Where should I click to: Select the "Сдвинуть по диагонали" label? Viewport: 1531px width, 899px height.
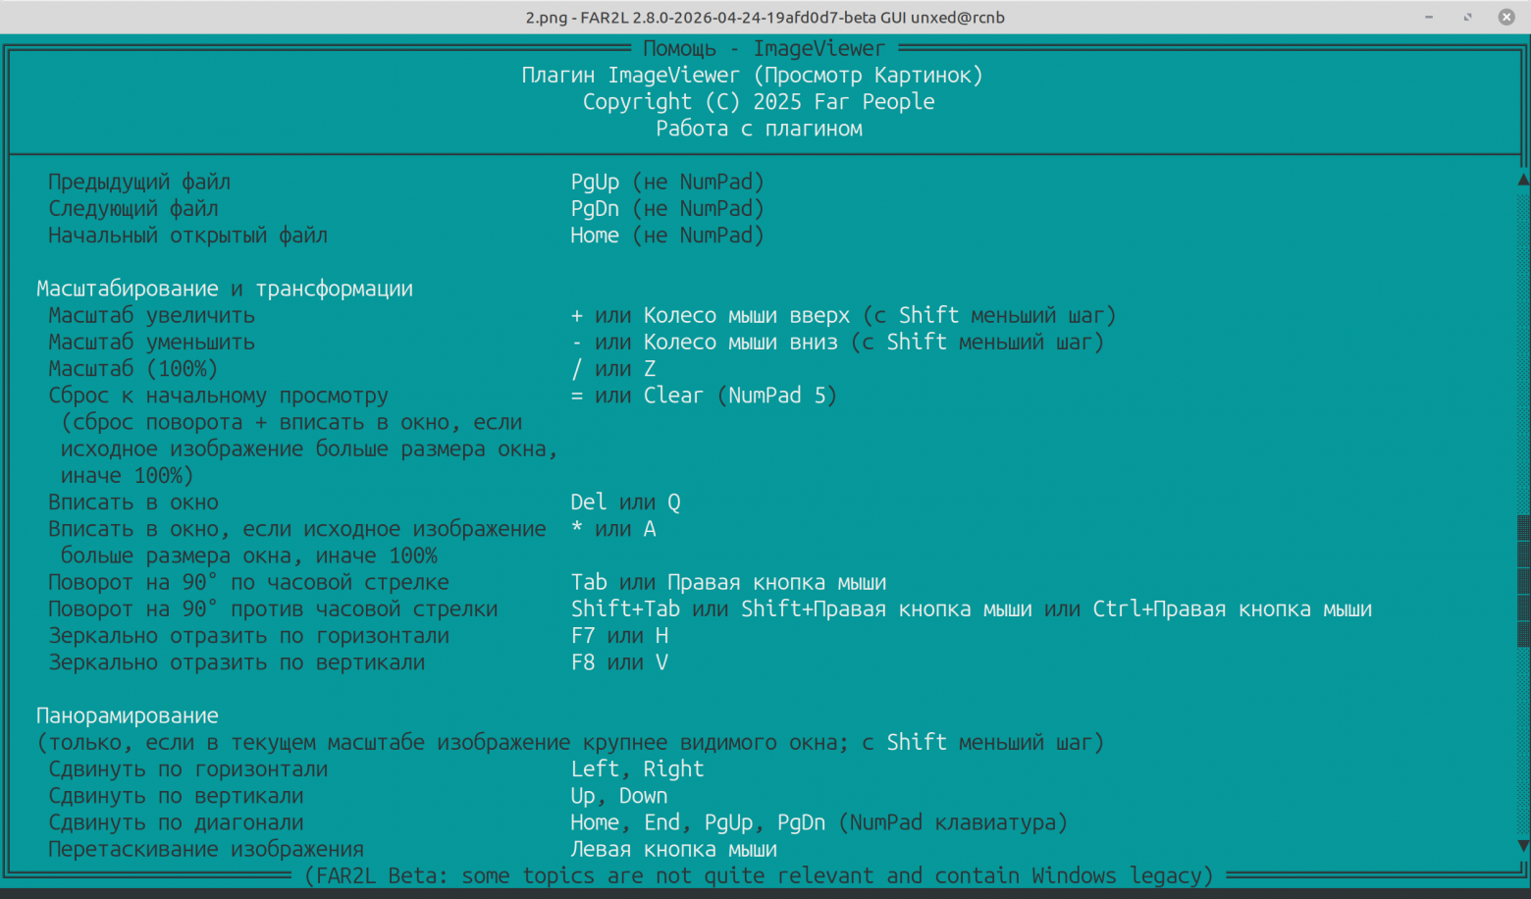pyautogui.click(x=176, y=822)
